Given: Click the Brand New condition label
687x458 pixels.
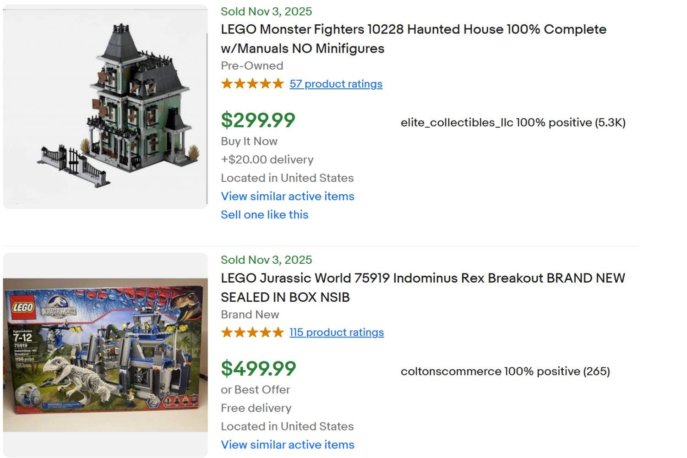Looking at the screenshot, I should (x=250, y=315).
